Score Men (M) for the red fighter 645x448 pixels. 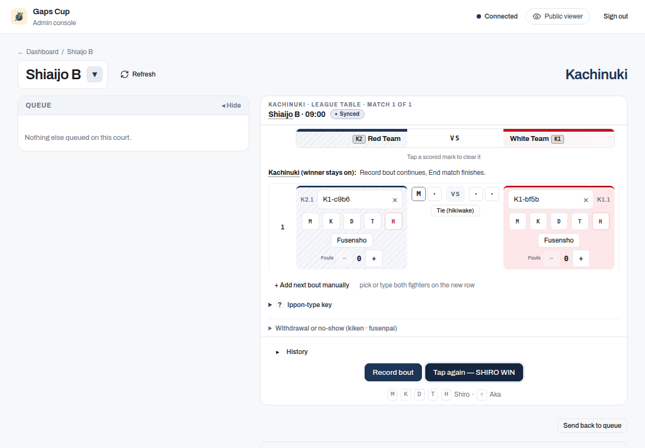(310, 221)
